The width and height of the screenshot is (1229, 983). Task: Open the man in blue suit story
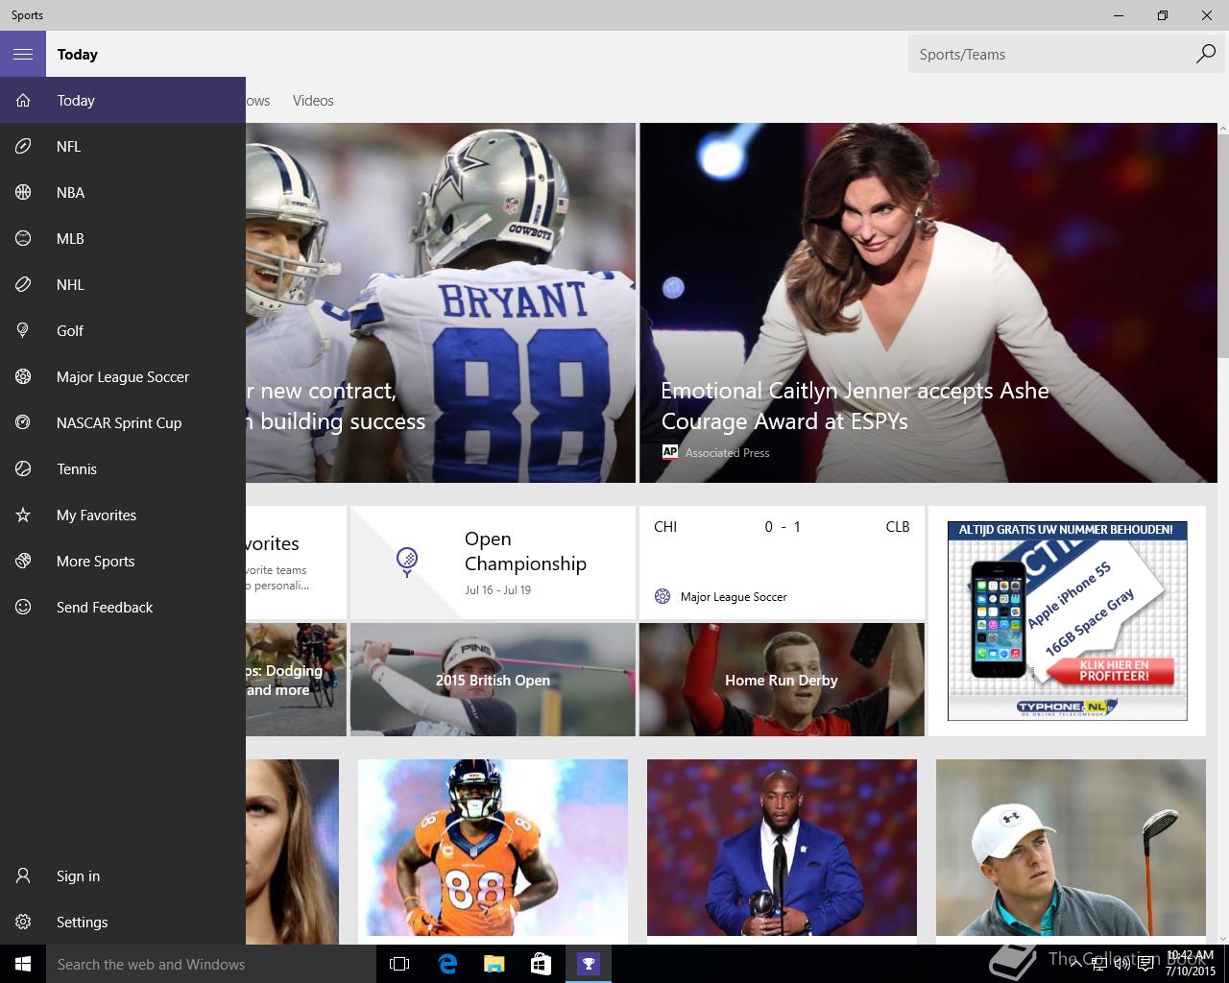coord(782,848)
